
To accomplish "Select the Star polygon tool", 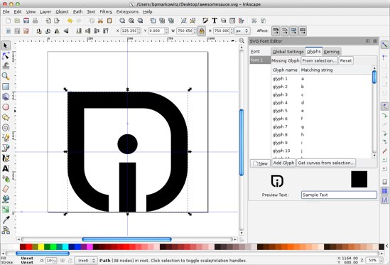I will pyautogui.click(x=6, y=117).
